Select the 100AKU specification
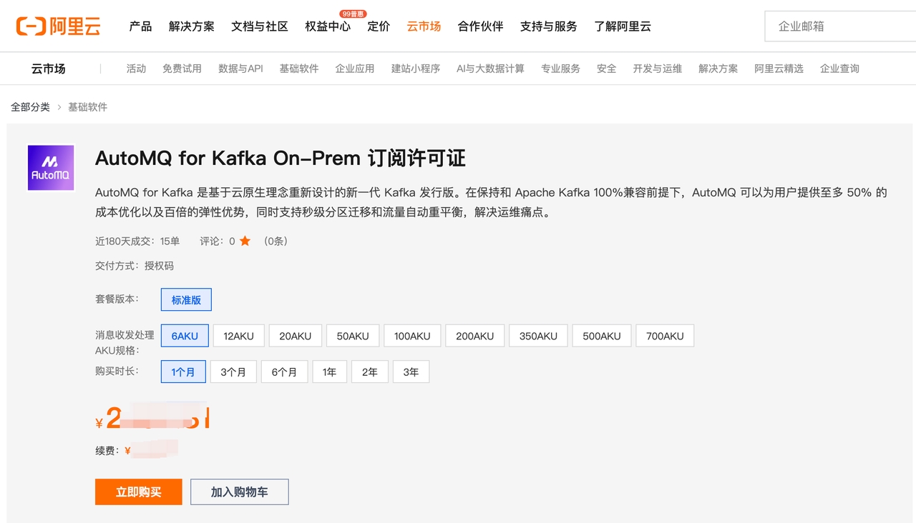 pyautogui.click(x=412, y=336)
